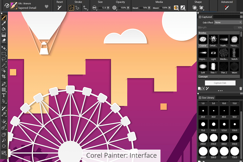This screenshot has width=243, height=162.
Task: Choose the 350.0 brush size preset
Action: [x=234, y=139]
